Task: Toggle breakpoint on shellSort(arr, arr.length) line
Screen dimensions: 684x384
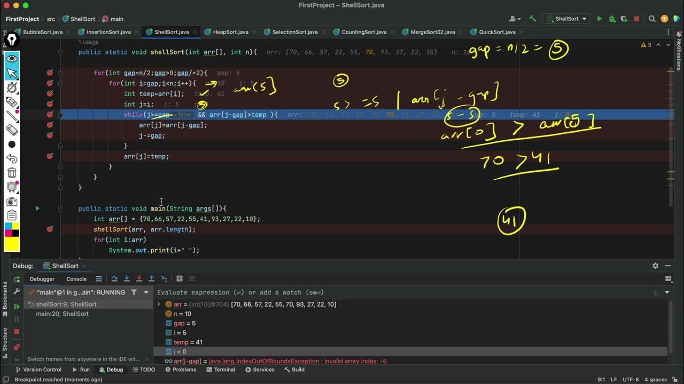Action: point(50,229)
